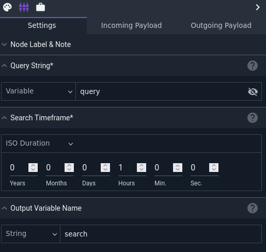Image resolution: width=266 pixels, height=252 pixels.
Task: Open the palette appearance icon
Action: (x=7, y=7)
